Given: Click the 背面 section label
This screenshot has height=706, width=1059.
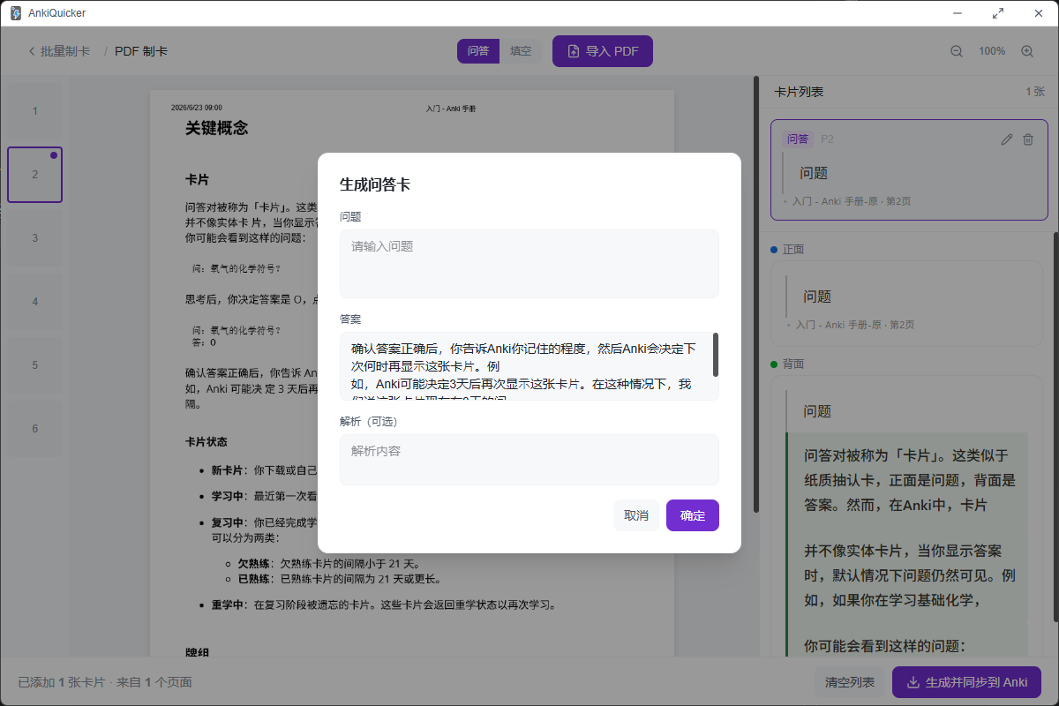Looking at the screenshot, I should (x=793, y=364).
